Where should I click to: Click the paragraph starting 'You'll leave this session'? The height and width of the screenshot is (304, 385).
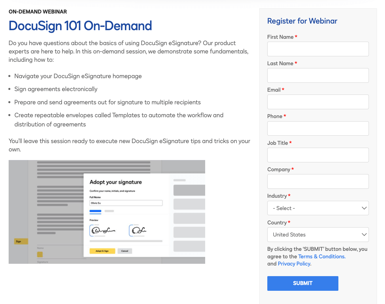(x=129, y=145)
